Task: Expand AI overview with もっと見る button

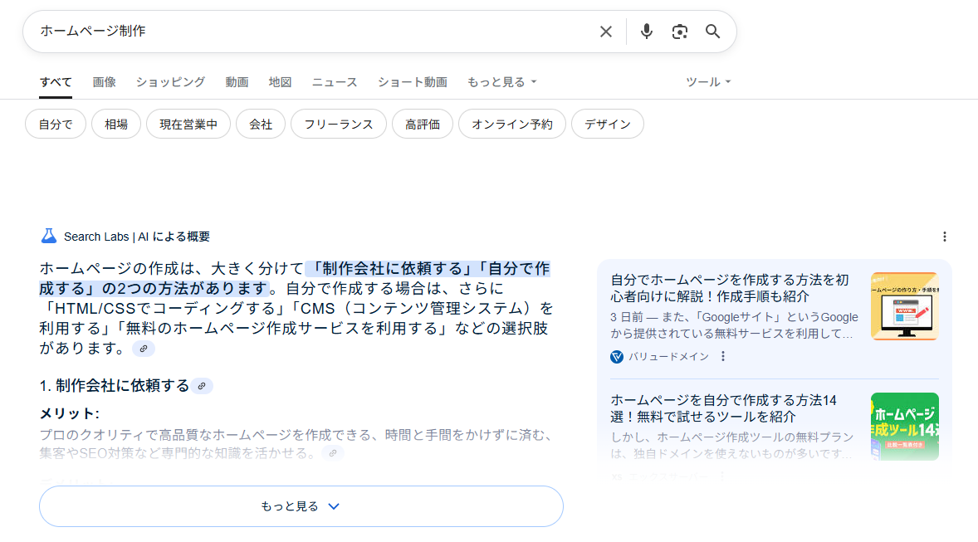Action: (x=301, y=506)
